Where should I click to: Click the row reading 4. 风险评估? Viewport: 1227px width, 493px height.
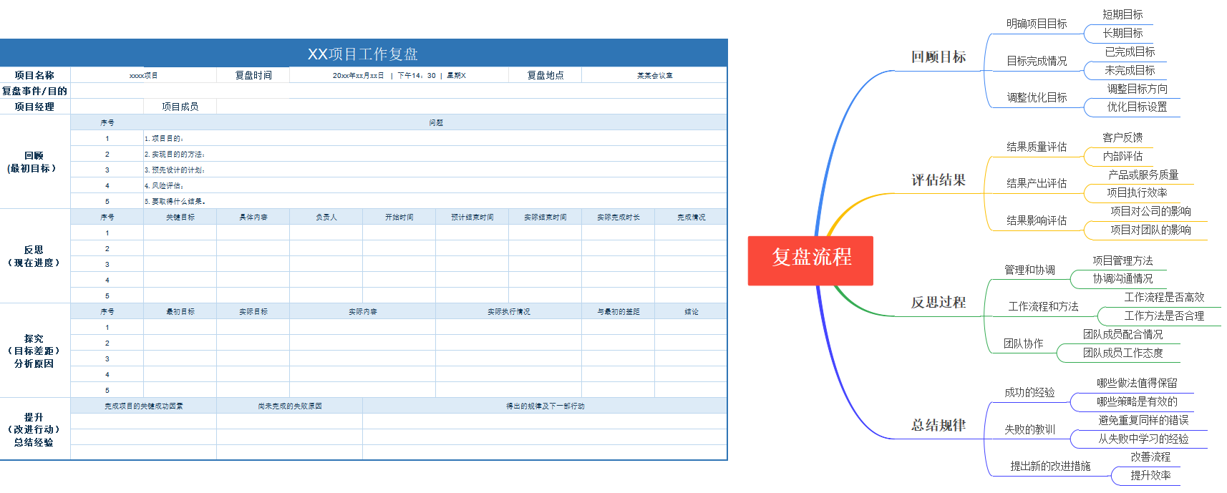(x=435, y=185)
